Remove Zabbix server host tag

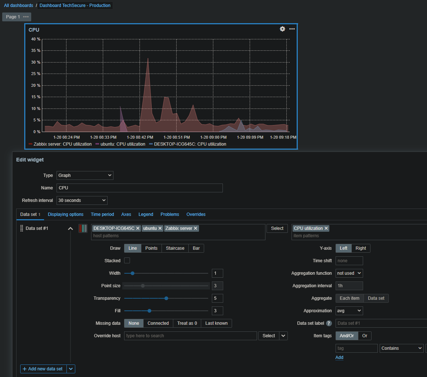tap(196, 228)
